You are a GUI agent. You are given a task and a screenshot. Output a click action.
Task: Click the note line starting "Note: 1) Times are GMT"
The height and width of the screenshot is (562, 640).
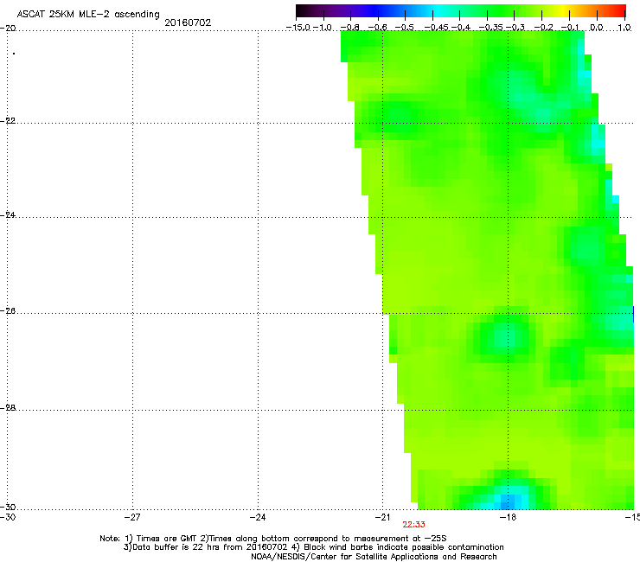point(273,539)
